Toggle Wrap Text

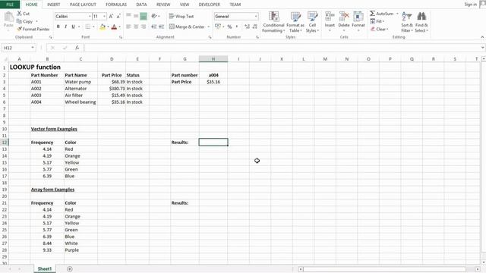coord(181,16)
